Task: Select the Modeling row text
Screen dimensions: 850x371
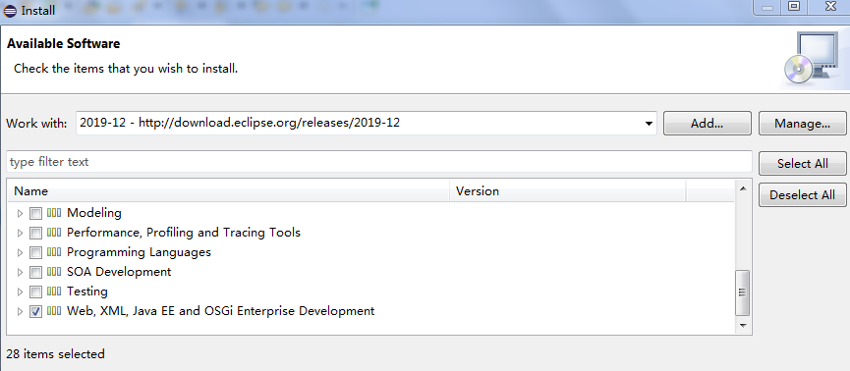Action: tap(93, 213)
